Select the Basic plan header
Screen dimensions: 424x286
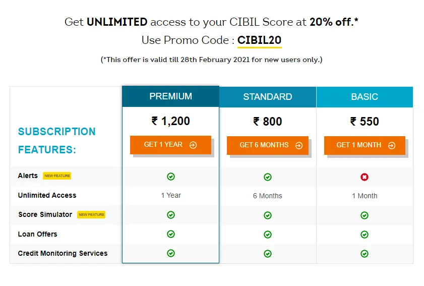coord(365,97)
